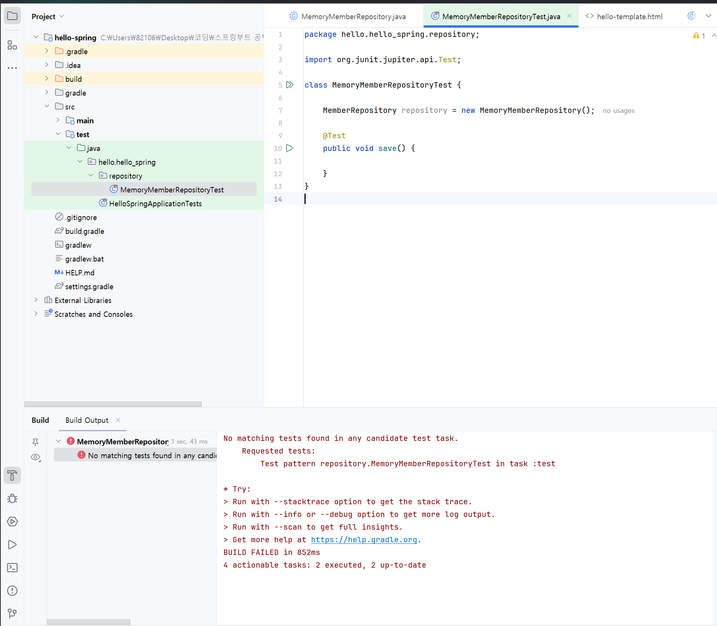
Task: Show more tool windows ellipsis icon
Action: pyautogui.click(x=12, y=68)
